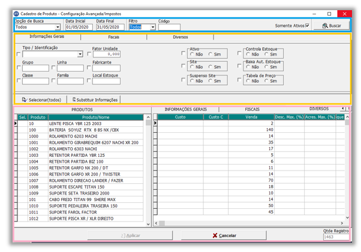Enable the Classe checkbox

click(19, 81)
